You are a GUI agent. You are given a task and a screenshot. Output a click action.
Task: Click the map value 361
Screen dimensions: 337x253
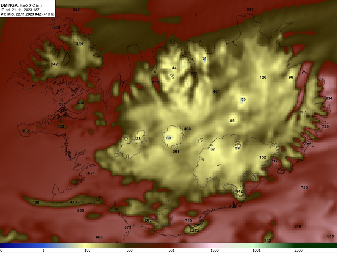(176, 151)
